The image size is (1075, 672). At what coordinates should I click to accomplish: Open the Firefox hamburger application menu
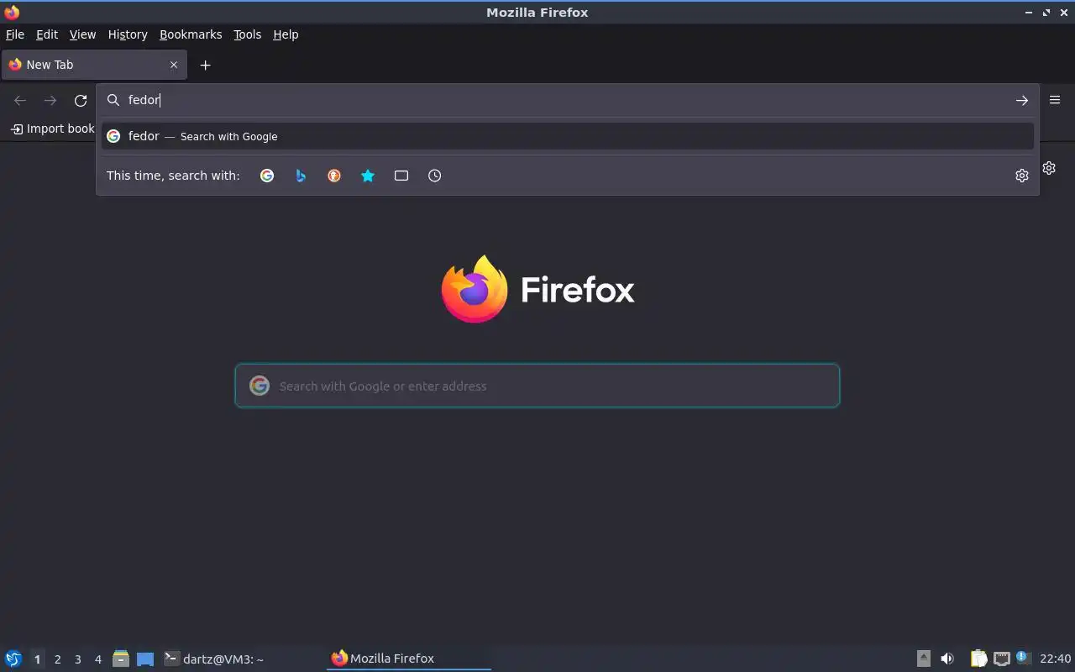point(1055,100)
